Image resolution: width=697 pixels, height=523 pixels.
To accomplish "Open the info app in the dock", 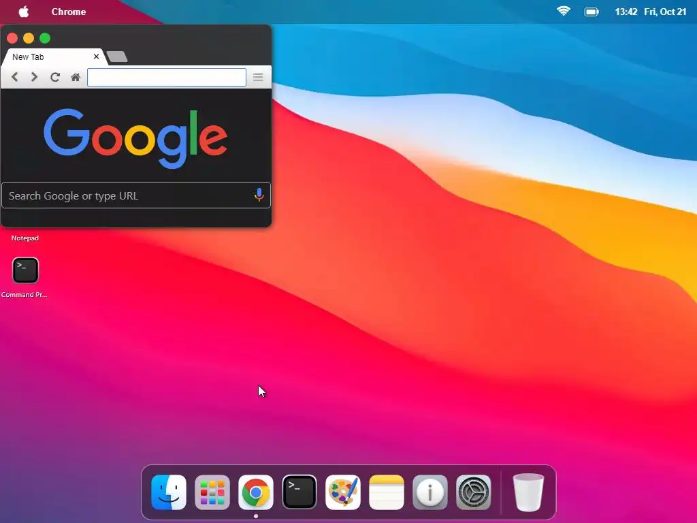I will point(430,492).
